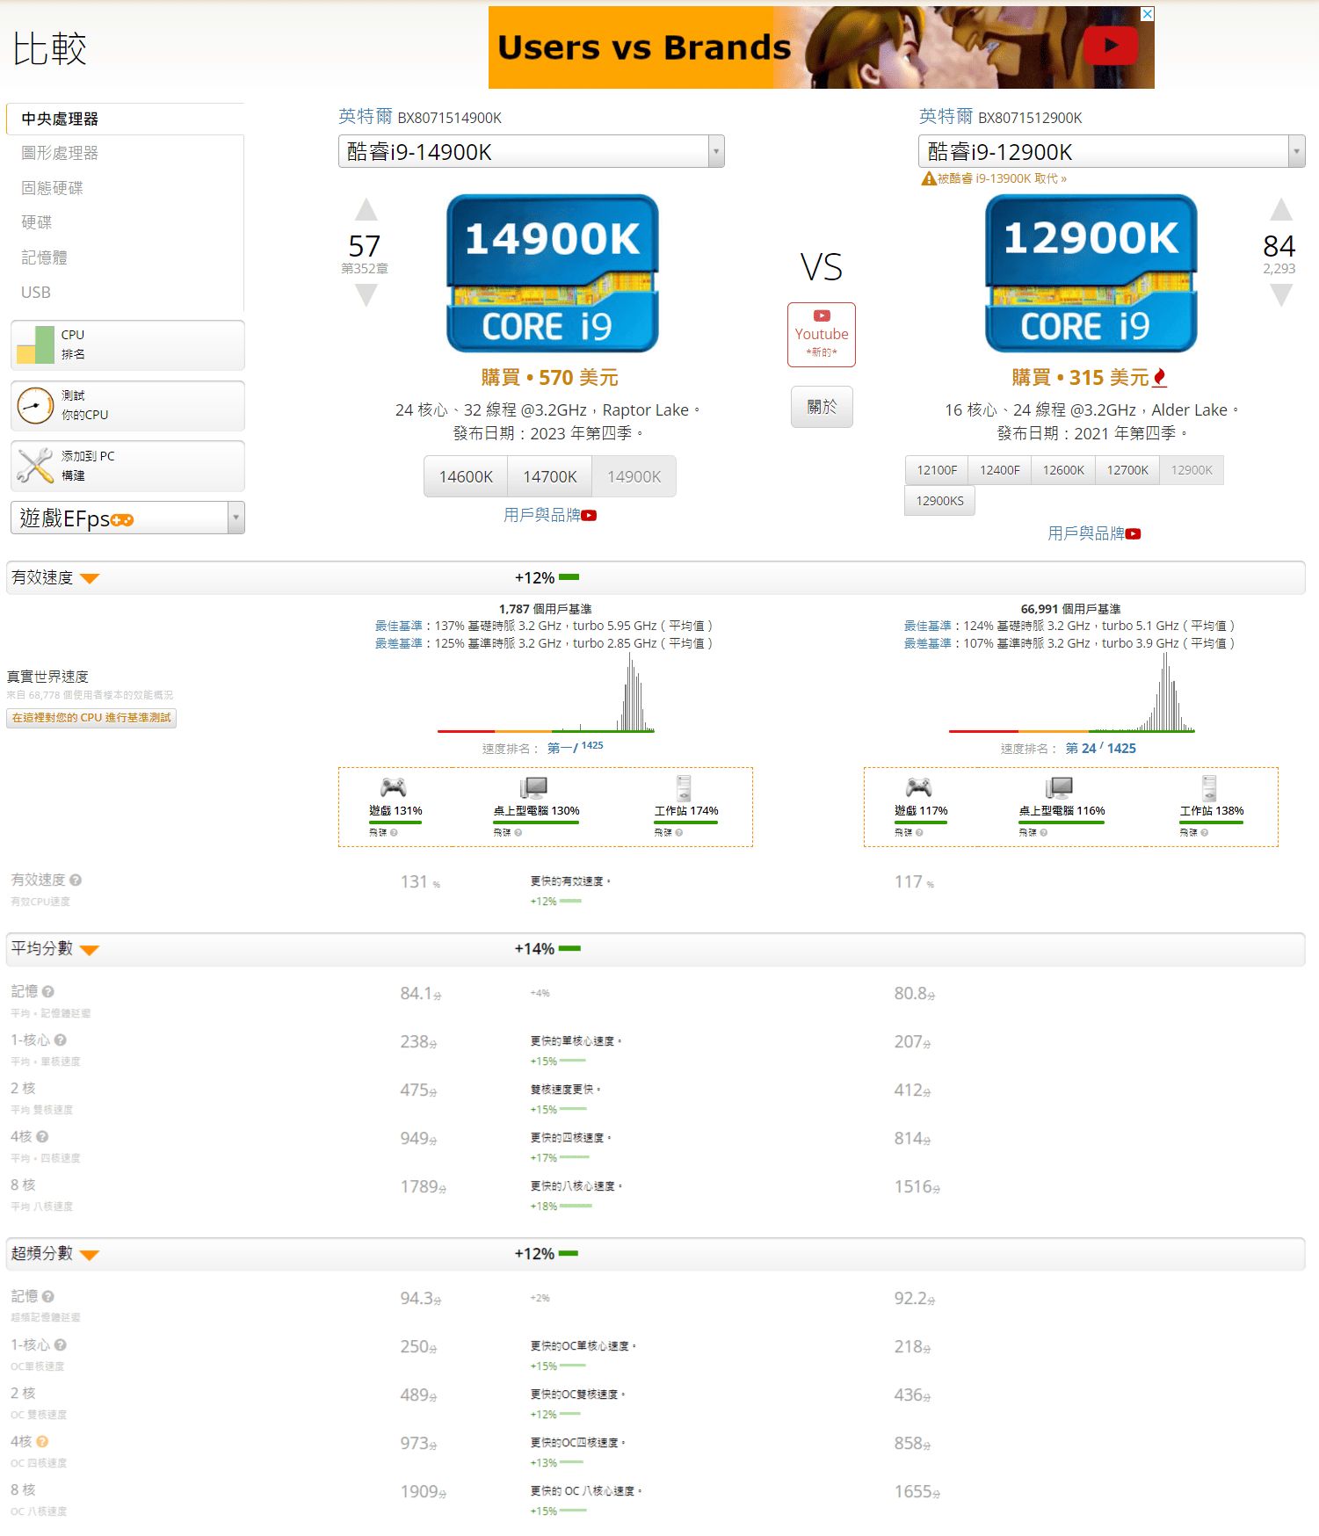Image resolution: width=1319 pixels, height=1536 pixels.
Task: Switch to the 14600K tab
Action: tap(466, 476)
